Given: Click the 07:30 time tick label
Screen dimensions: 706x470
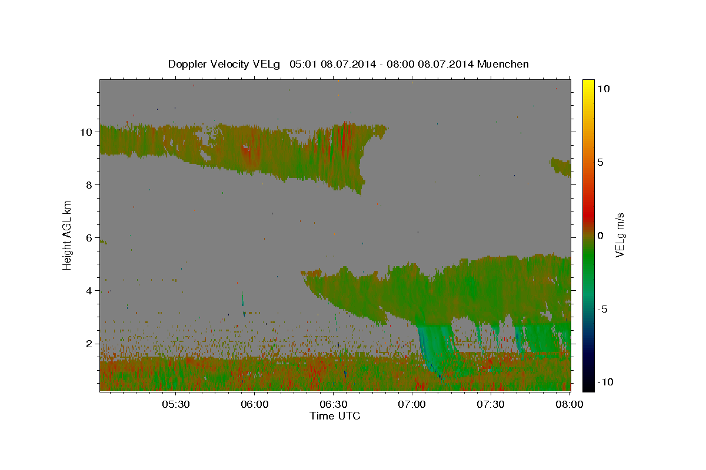Looking at the screenshot, I should point(491,404).
